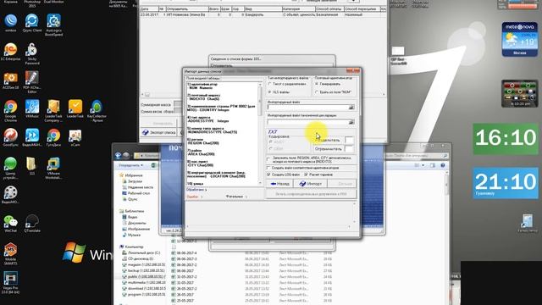Click the search field in Explorer
The image size is (542, 305).
pos(417,156)
